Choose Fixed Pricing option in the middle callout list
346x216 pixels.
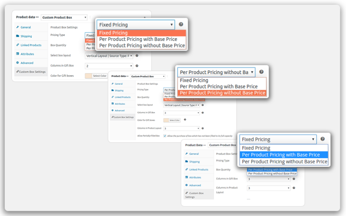pyautogui.click(x=222, y=80)
